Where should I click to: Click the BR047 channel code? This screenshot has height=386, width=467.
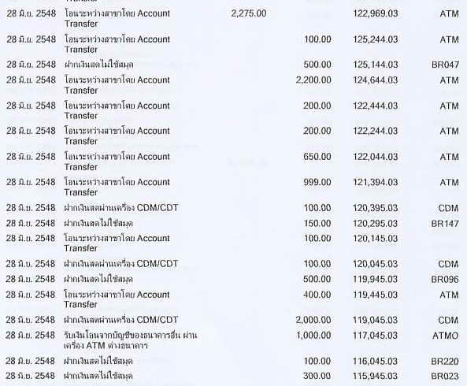click(445, 65)
